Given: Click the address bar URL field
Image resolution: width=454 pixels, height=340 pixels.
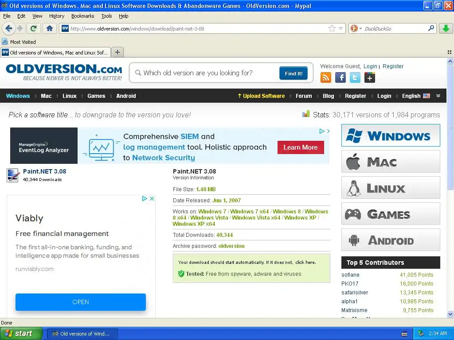Looking at the screenshot, I should (198, 28).
